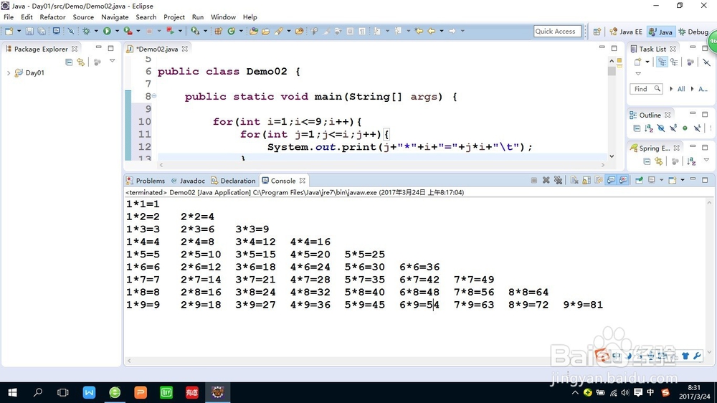Collapse All in Spring Explorer
The height and width of the screenshot is (403, 717).
[x=647, y=161]
